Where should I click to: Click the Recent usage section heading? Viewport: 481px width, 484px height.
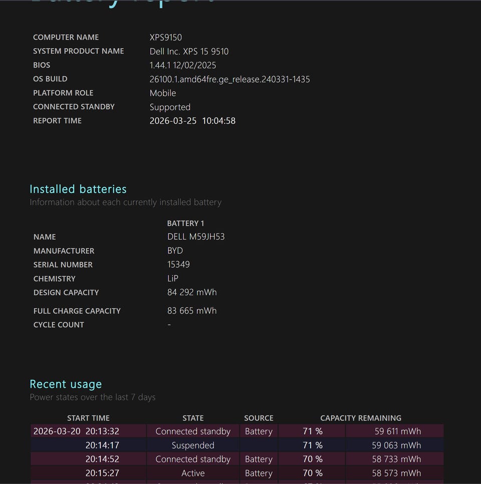pos(66,384)
